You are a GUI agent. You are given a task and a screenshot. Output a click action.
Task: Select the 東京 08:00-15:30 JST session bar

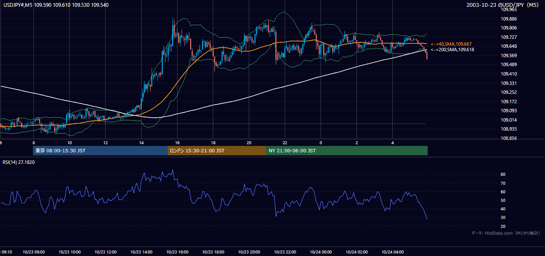coord(100,151)
